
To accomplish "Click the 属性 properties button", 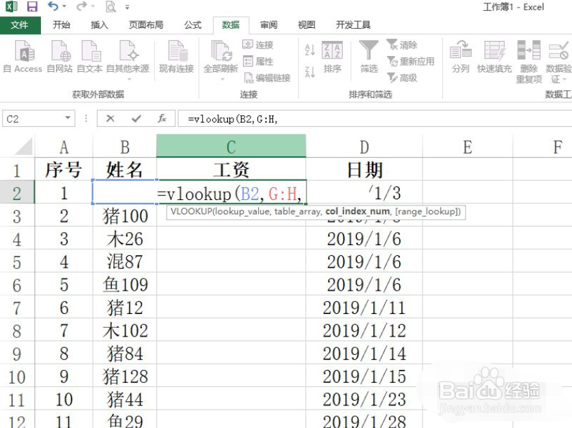I will (x=258, y=61).
